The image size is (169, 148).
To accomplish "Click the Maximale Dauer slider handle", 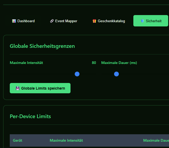I will pos(116,74).
